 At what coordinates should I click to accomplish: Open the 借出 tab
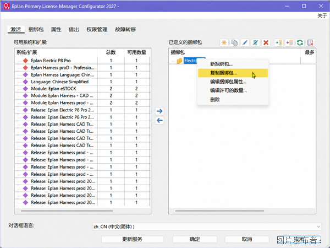coord(74,29)
